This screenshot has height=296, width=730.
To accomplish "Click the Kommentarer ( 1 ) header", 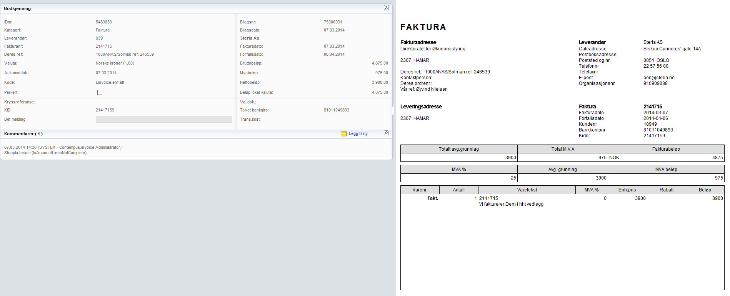I will 23,134.
